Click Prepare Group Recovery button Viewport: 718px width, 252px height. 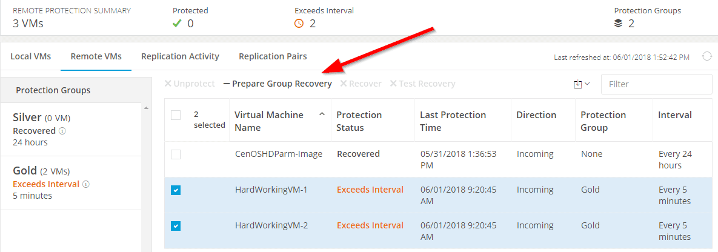278,84
